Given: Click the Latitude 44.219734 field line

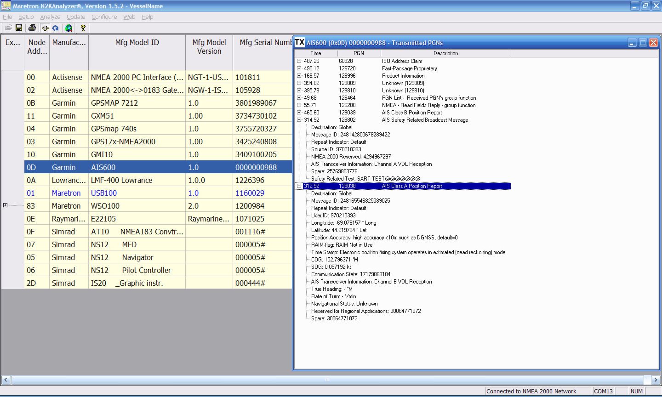Looking at the screenshot, I should tap(339, 230).
